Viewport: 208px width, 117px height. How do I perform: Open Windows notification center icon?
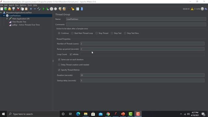(x=203, y=114)
